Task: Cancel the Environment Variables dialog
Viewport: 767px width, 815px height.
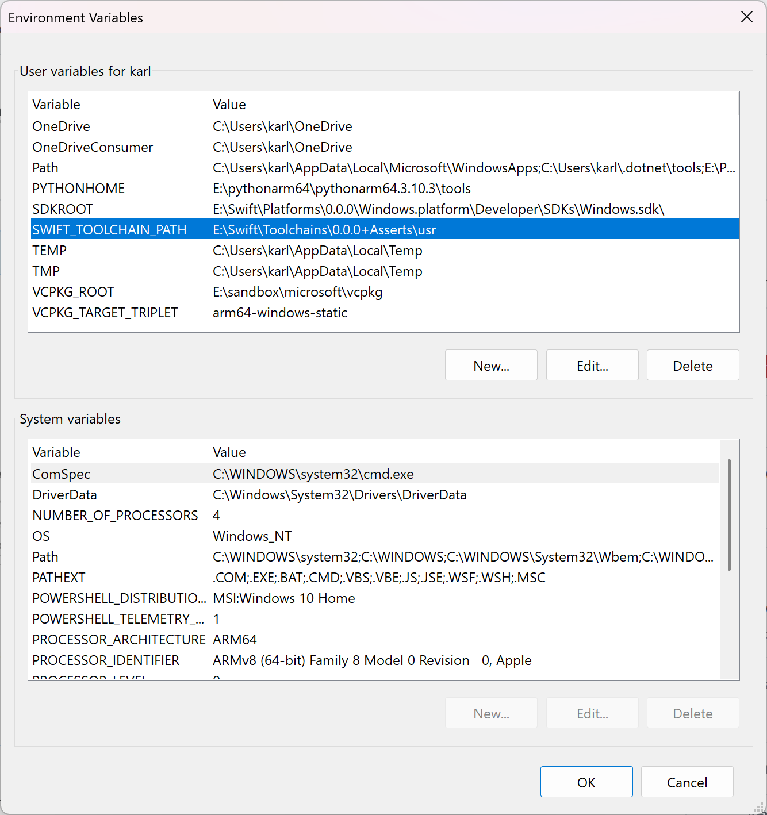Action: [687, 782]
